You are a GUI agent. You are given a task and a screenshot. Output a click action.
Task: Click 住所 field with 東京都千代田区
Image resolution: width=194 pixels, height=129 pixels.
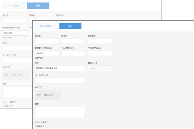point(60,68)
